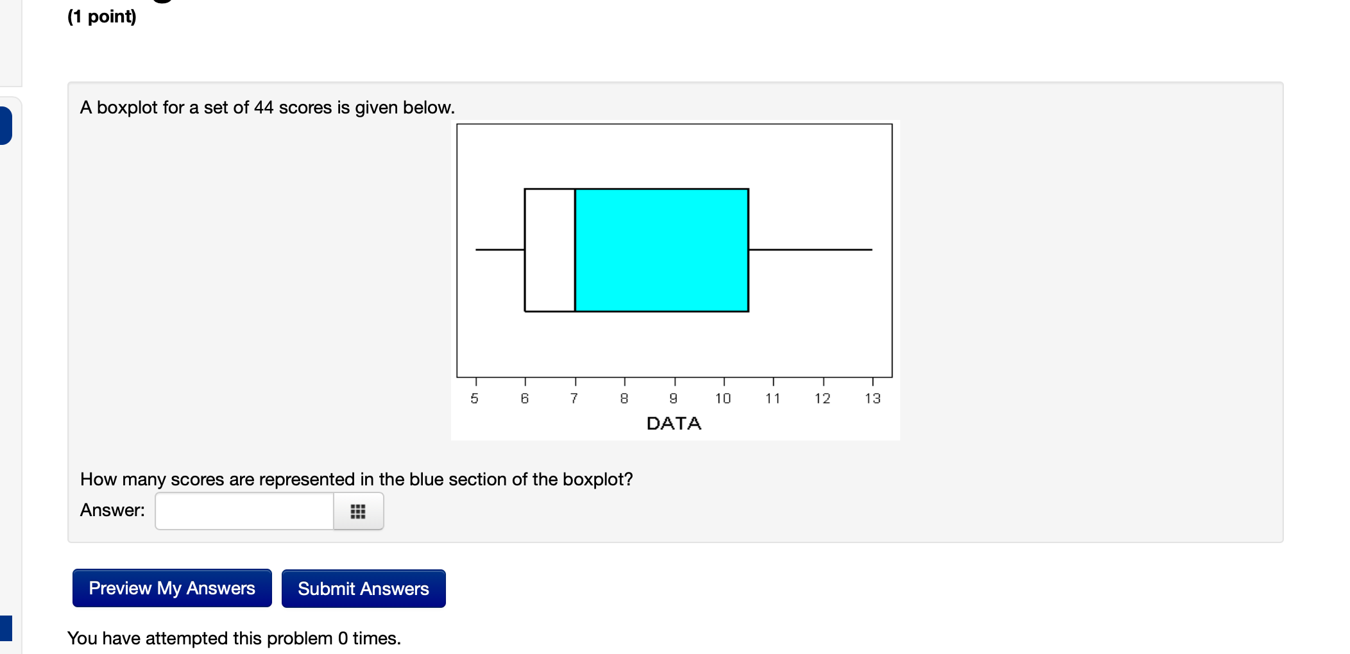1350x654 pixels.
Task: Click the Answer input field
Action: tap(244, 511)
